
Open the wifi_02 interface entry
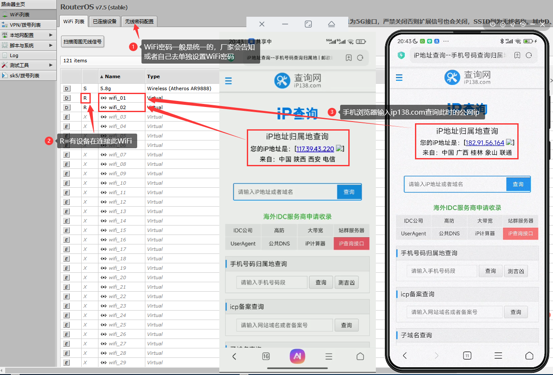click(117, 107)
